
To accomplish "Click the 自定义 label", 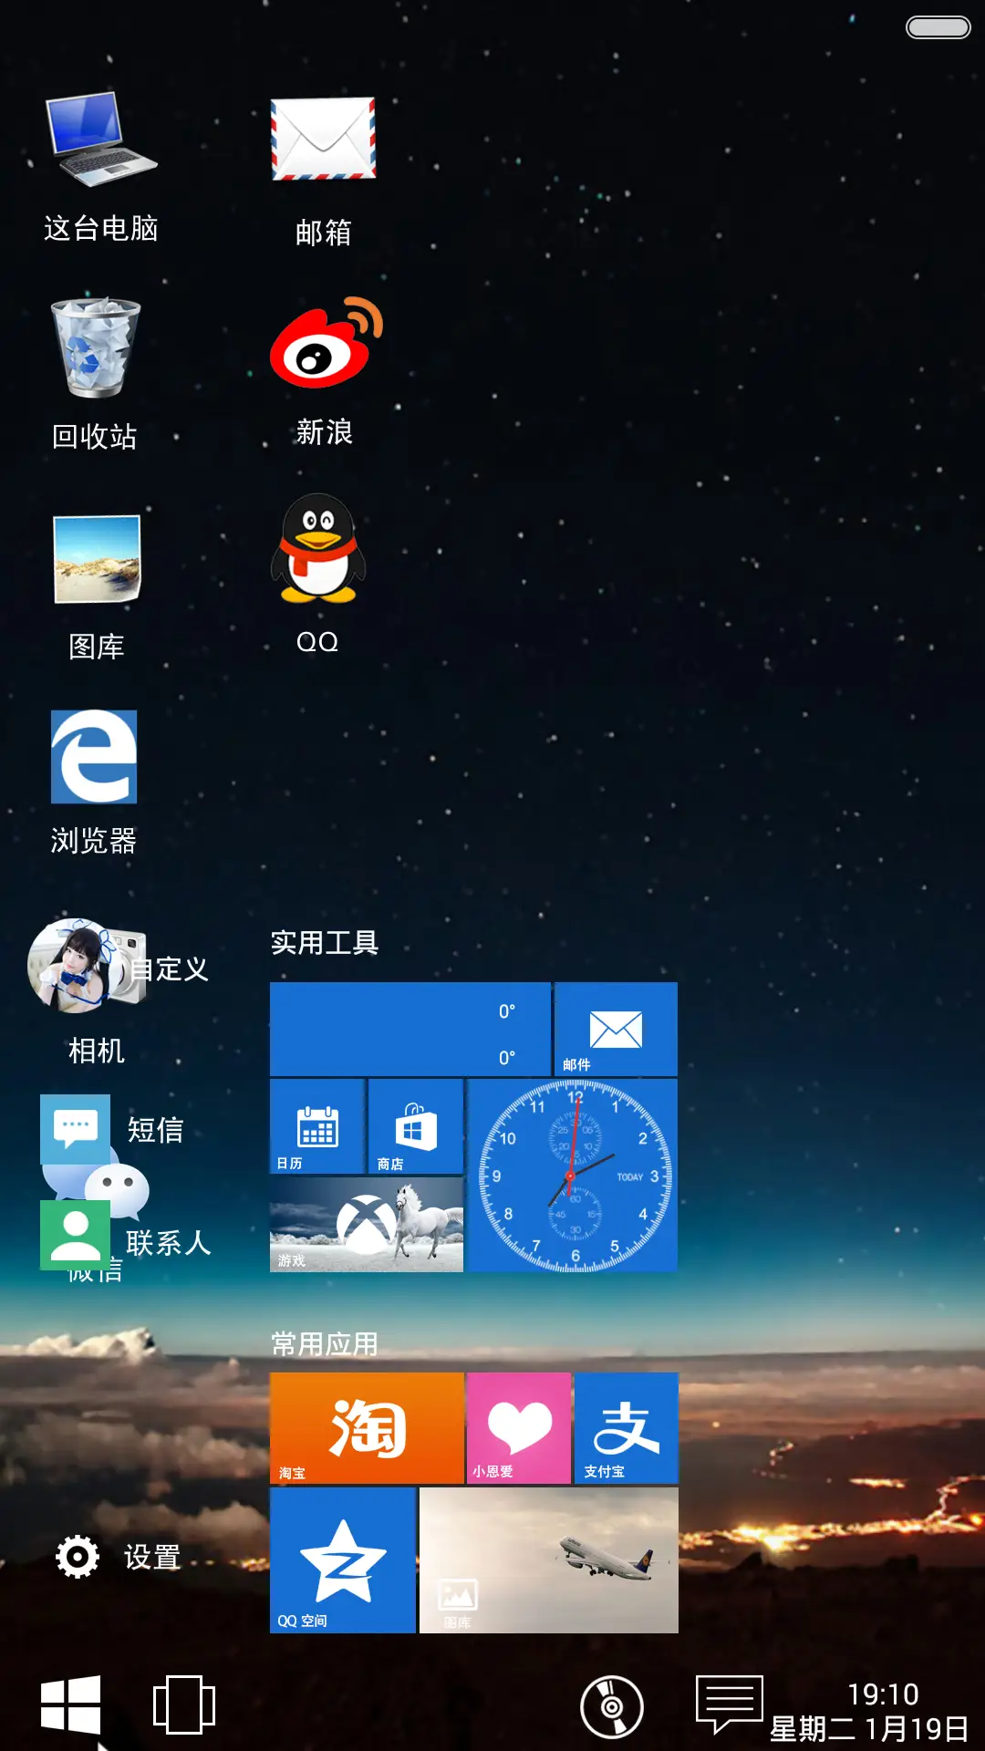I will click(x=170, y=969).
